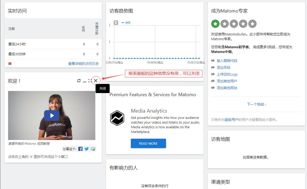The height and width of the screenshot is (189, 307).
Task: Click the 实时访问 widget title
Action: 17,11
